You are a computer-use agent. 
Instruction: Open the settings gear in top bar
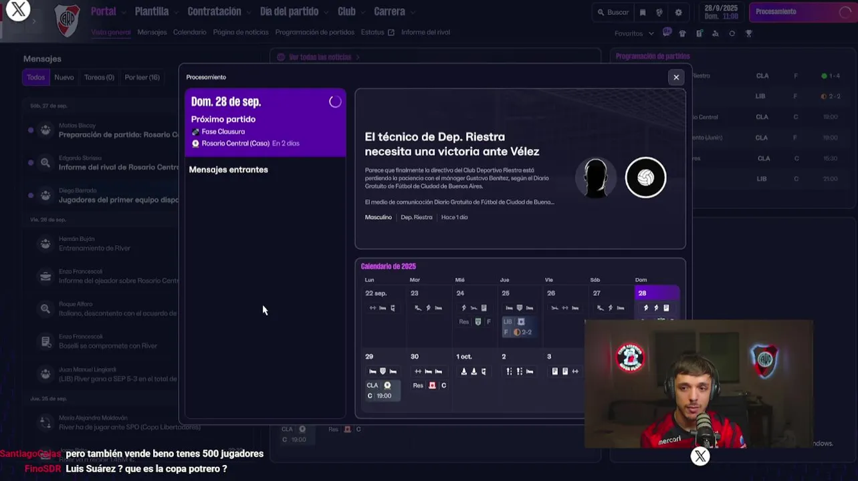click(x=678, y=12)
